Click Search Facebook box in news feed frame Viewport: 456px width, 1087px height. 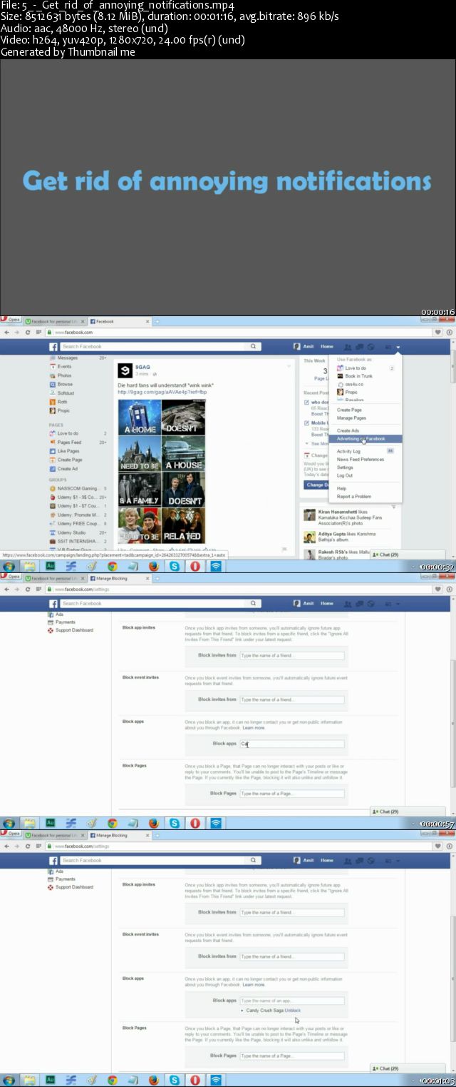point(152,346)
